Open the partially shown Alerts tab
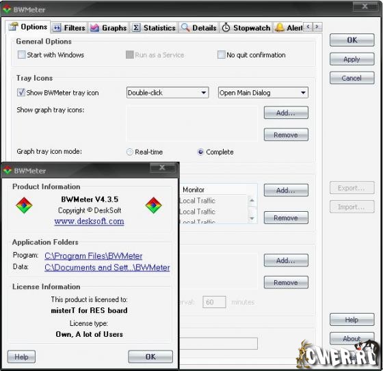Image resolution: width=383 pixels, height=371 pixels. pos(288,28)
